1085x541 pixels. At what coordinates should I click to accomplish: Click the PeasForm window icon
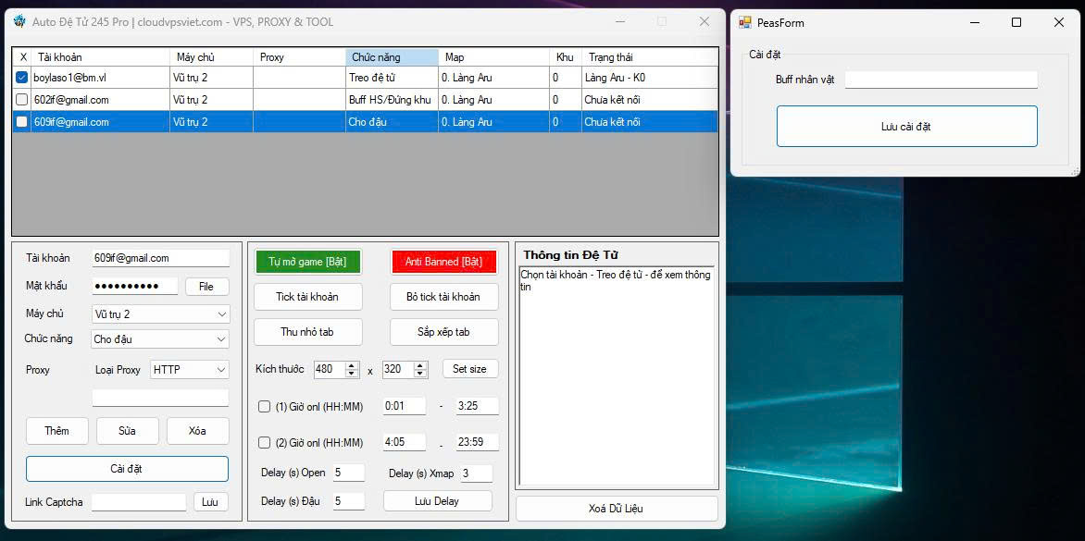point(745,22)
